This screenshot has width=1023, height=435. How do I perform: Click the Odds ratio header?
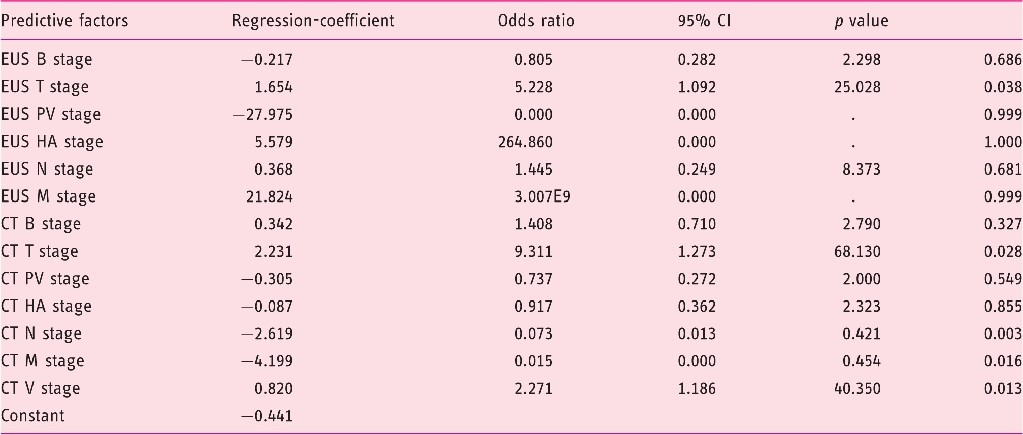536,21
